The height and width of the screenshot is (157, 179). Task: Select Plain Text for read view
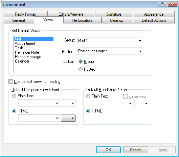88,96
